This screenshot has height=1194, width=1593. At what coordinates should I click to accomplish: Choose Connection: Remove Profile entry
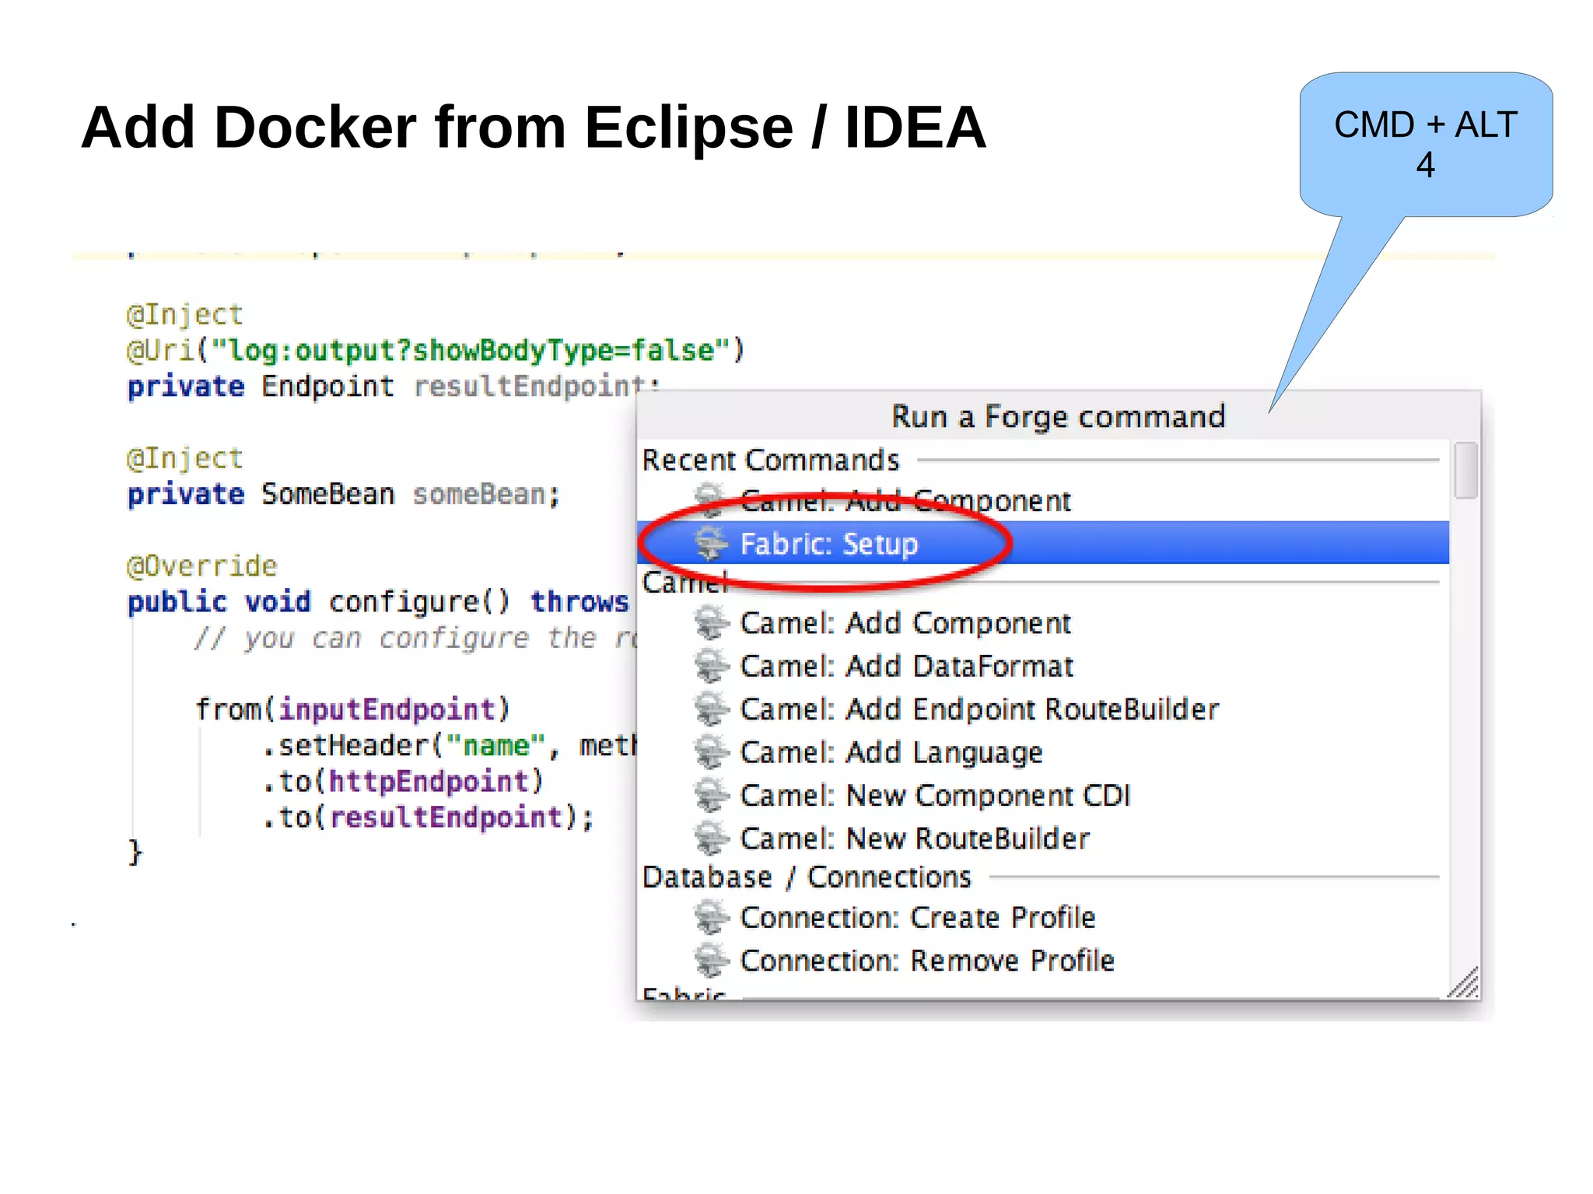(x=926, y=961)
